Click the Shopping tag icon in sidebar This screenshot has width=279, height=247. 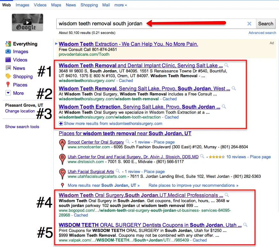8,76
